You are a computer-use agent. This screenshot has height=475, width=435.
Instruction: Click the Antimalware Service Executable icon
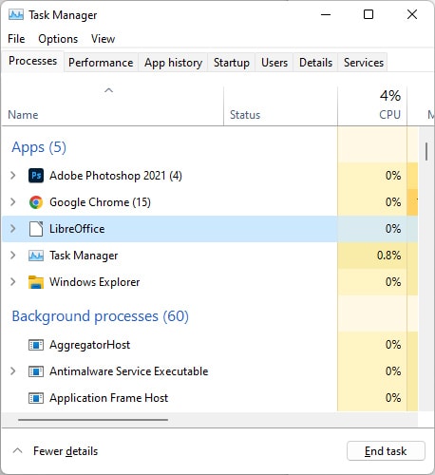pos(36,371)
